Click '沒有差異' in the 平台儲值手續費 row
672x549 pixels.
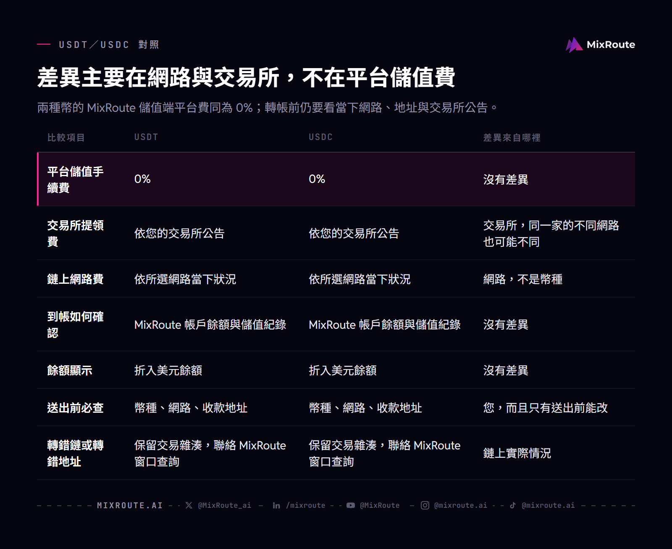506,179
